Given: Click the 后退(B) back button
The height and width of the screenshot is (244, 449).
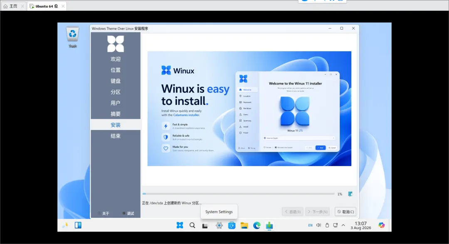Looking at the screenshot, I should pyautogui.click(x=293, y=212).
